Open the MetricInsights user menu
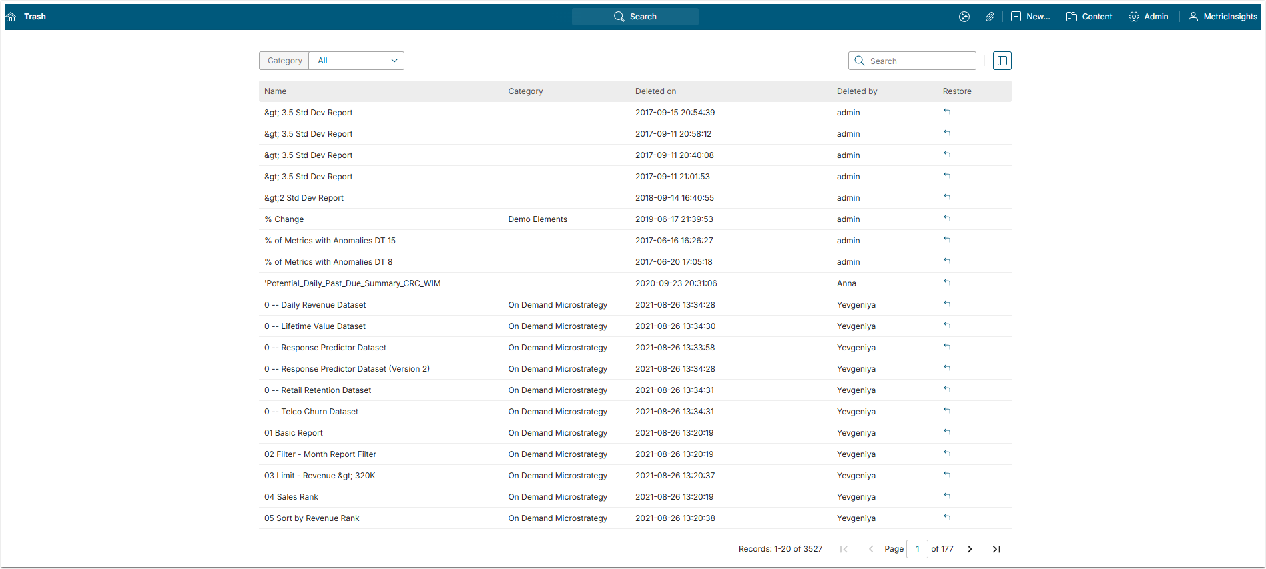The height and width of the screenshot is (569, 1266). tap(1223, 17)
